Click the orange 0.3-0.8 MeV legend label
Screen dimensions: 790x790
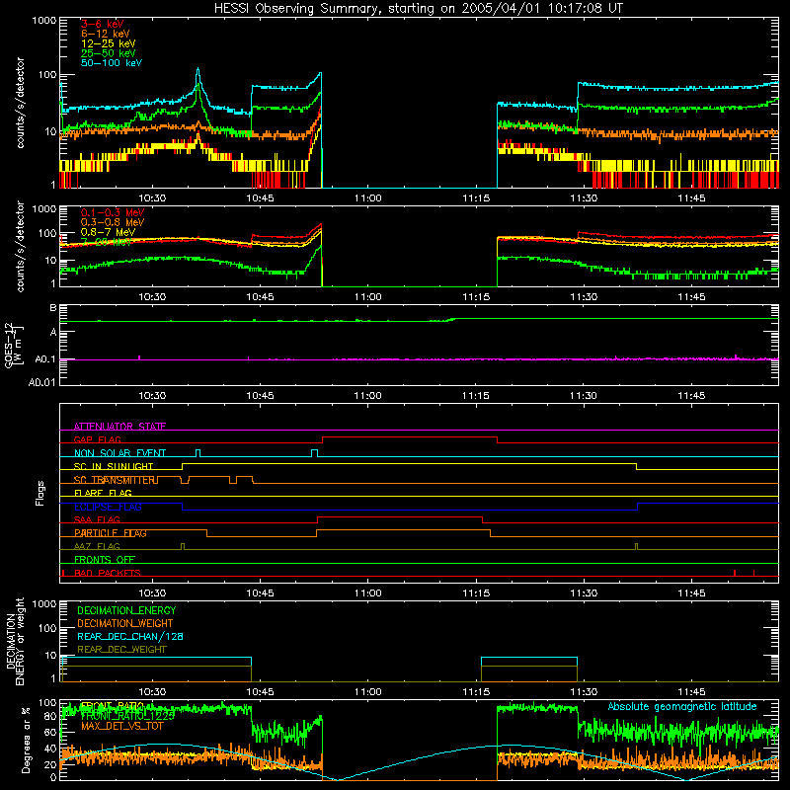tap(113, 222)
